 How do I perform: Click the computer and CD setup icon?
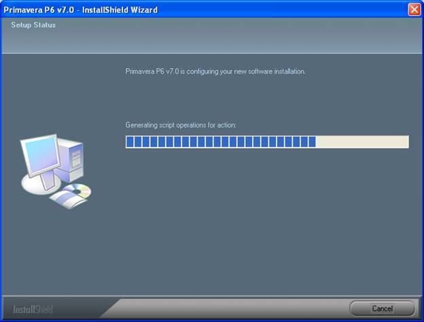[x=56, y=172]
